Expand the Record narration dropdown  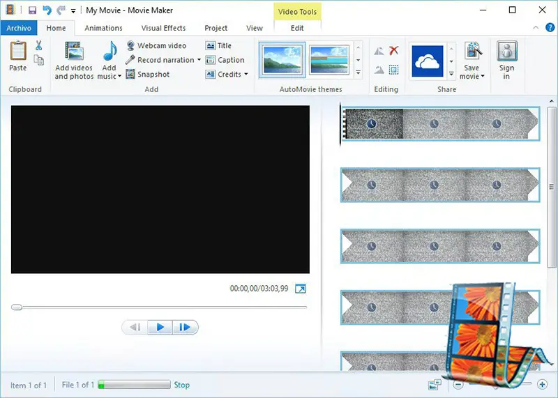point(199,60)
